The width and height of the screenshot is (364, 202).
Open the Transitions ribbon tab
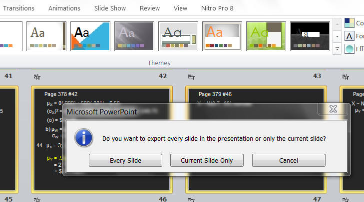[x=18, y=8]
